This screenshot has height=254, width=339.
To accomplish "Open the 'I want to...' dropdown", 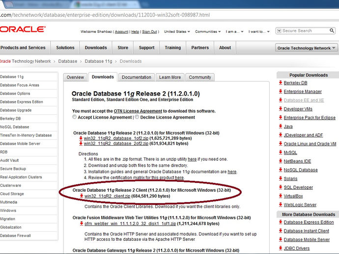I will click(x=259, y=31).
